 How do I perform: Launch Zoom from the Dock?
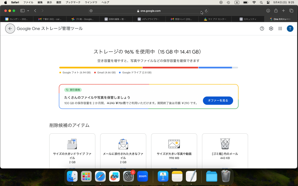(143, 176)
